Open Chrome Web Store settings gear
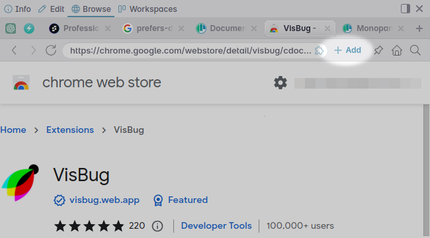Screen dimensions: 430x238 pyautogui.click(x=280, y=83)
